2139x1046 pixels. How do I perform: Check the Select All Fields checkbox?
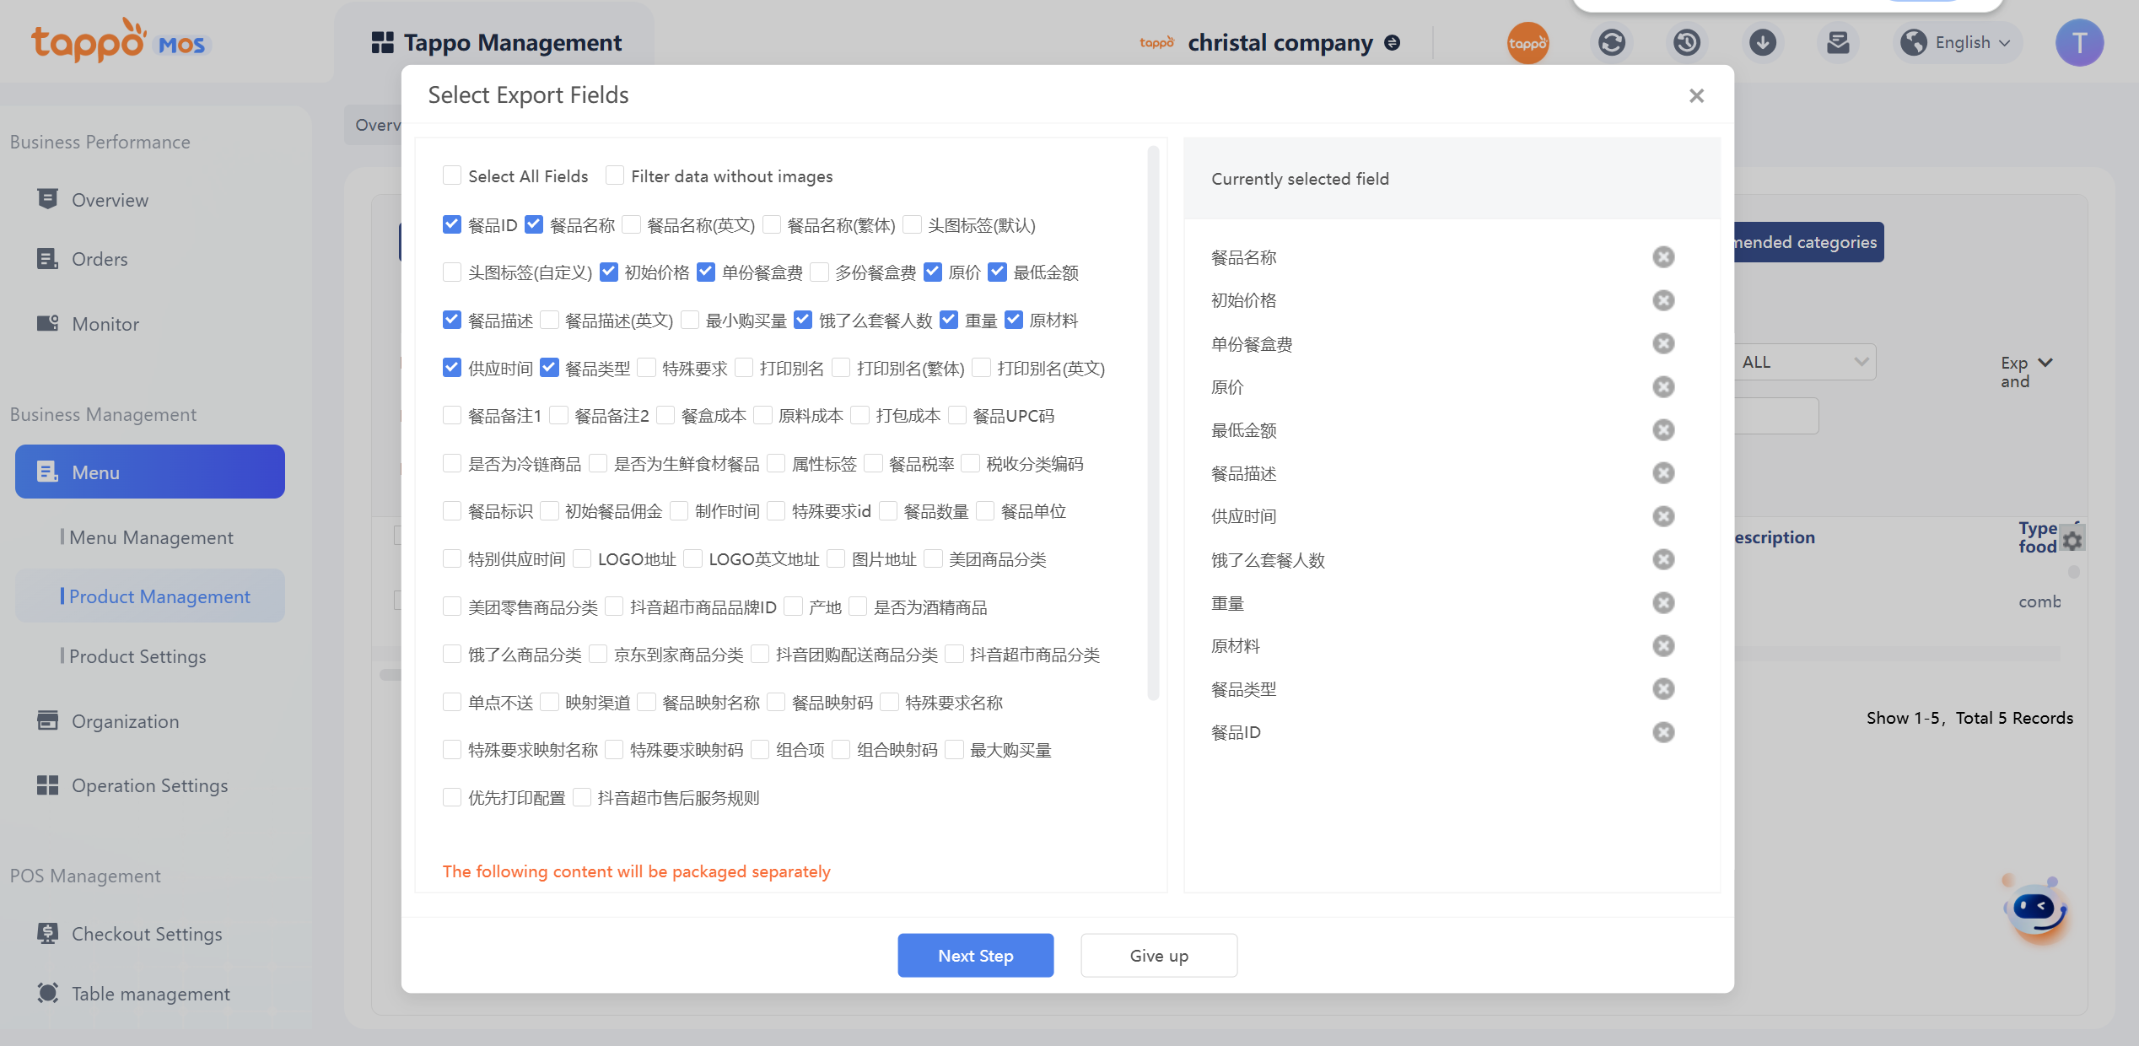point(452,175)
